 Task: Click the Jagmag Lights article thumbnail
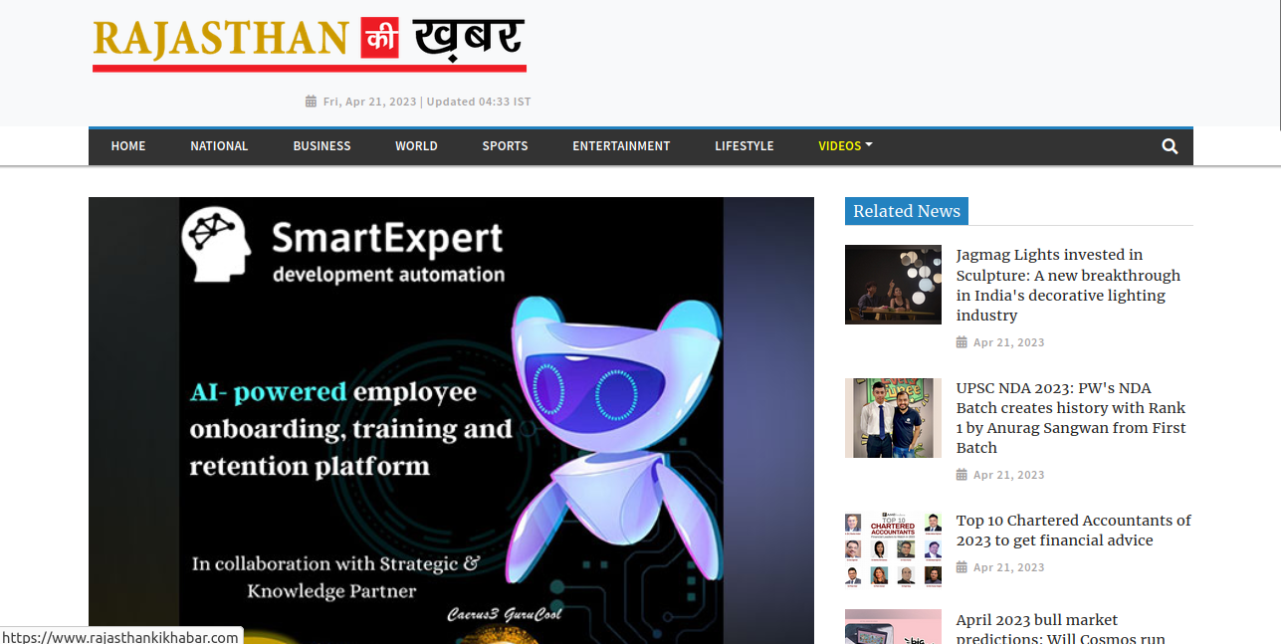893,285
